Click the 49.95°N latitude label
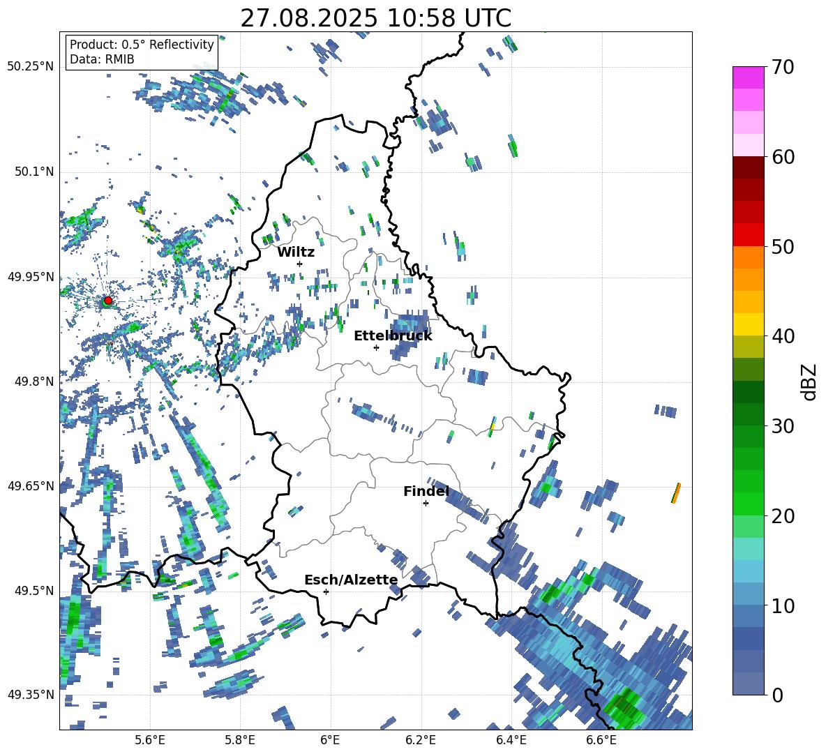The height and width of the screenshot is (754, 826). [x=31, y=276]
